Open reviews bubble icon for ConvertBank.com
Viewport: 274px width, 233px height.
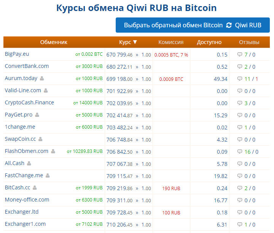coord(240,66)
